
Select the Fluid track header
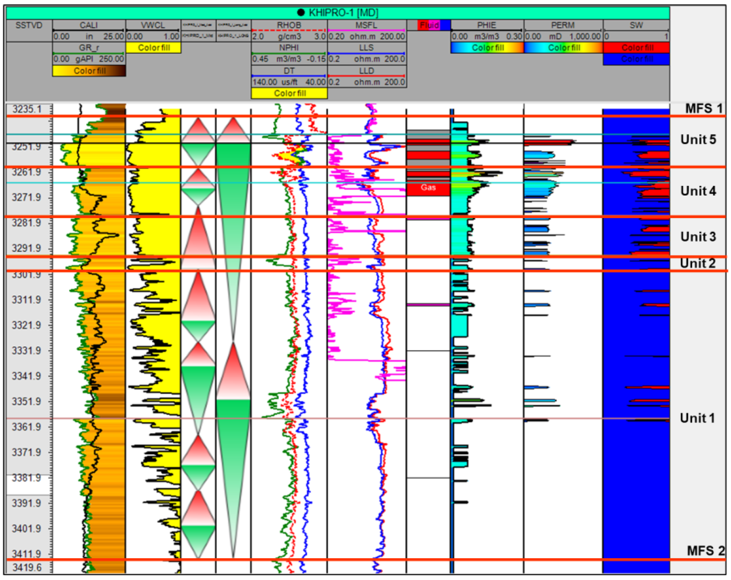(429, 25)
